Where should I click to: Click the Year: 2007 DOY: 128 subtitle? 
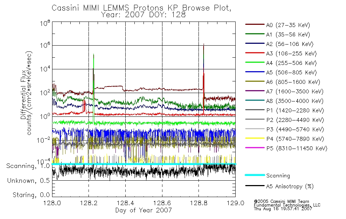(x=143, y=15)
